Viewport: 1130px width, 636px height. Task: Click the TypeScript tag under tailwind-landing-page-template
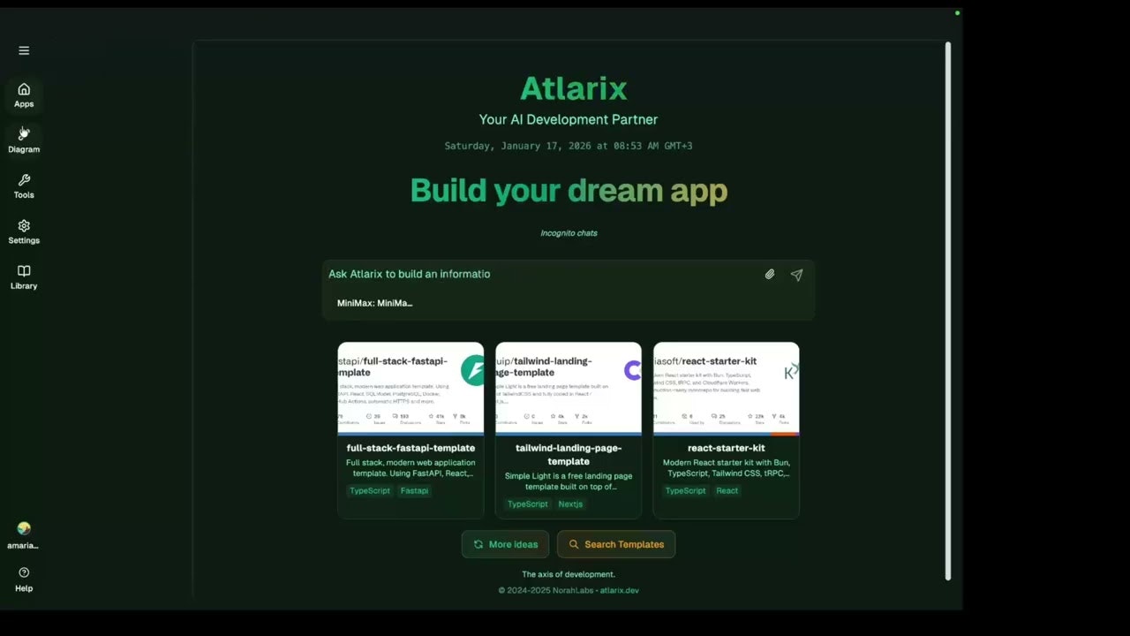click(527, 503)
